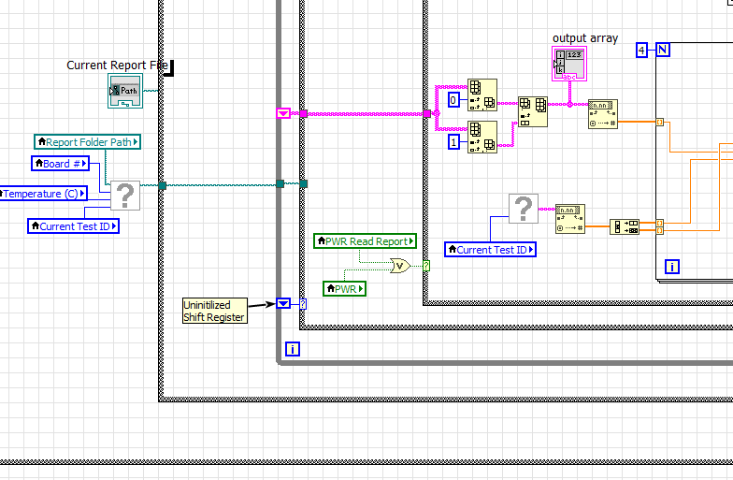
Task: Click the top orange auto-index tunnel on For Loop
Action: [660, 122]
